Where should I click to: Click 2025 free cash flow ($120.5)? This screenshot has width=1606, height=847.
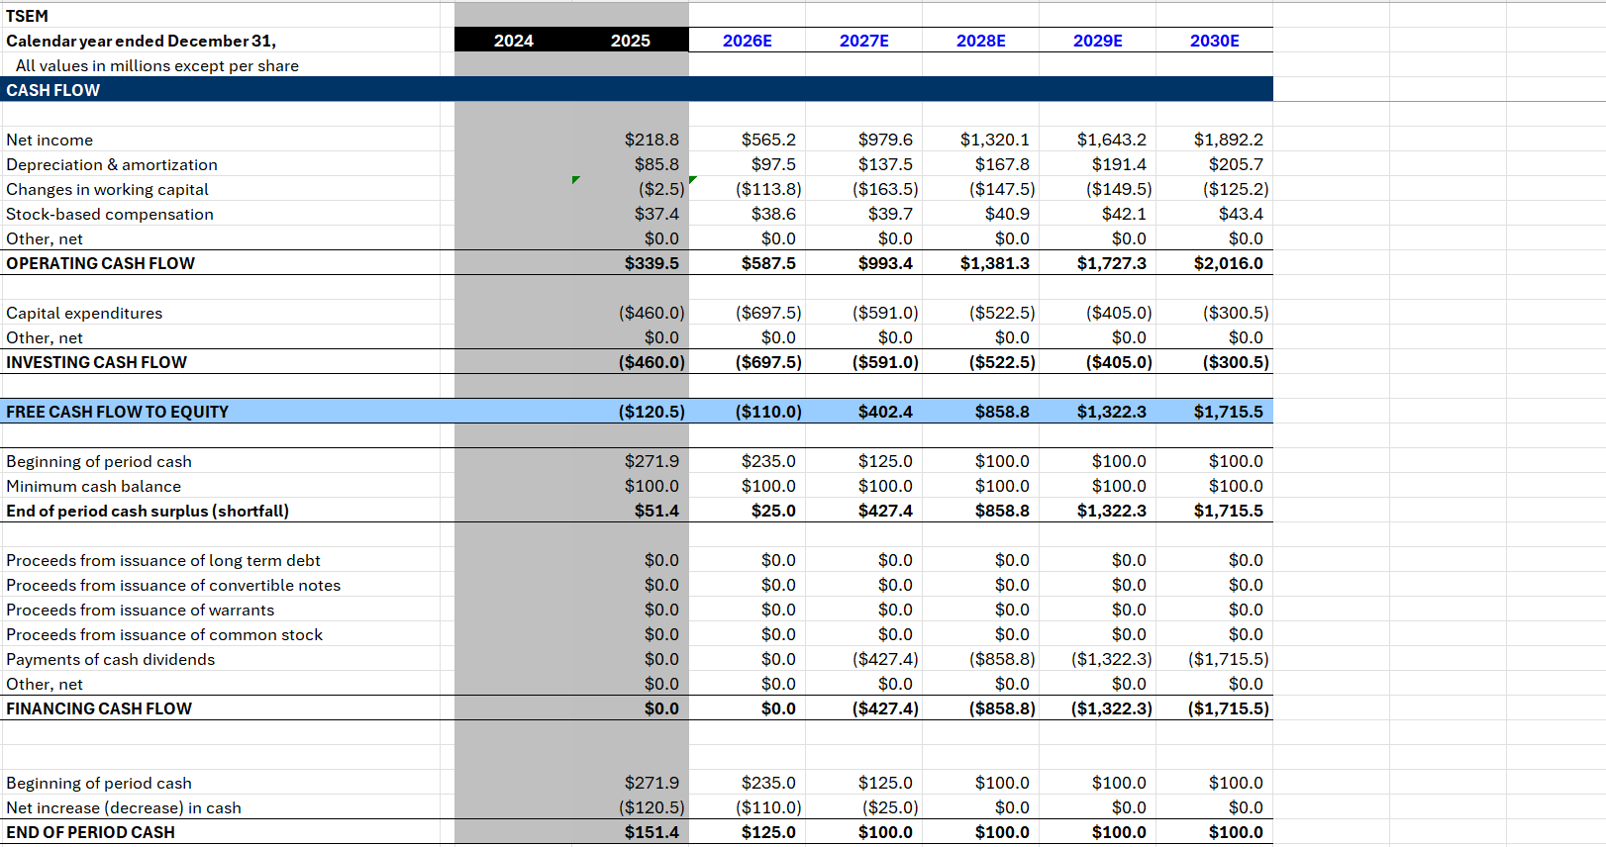click(652, 412)
